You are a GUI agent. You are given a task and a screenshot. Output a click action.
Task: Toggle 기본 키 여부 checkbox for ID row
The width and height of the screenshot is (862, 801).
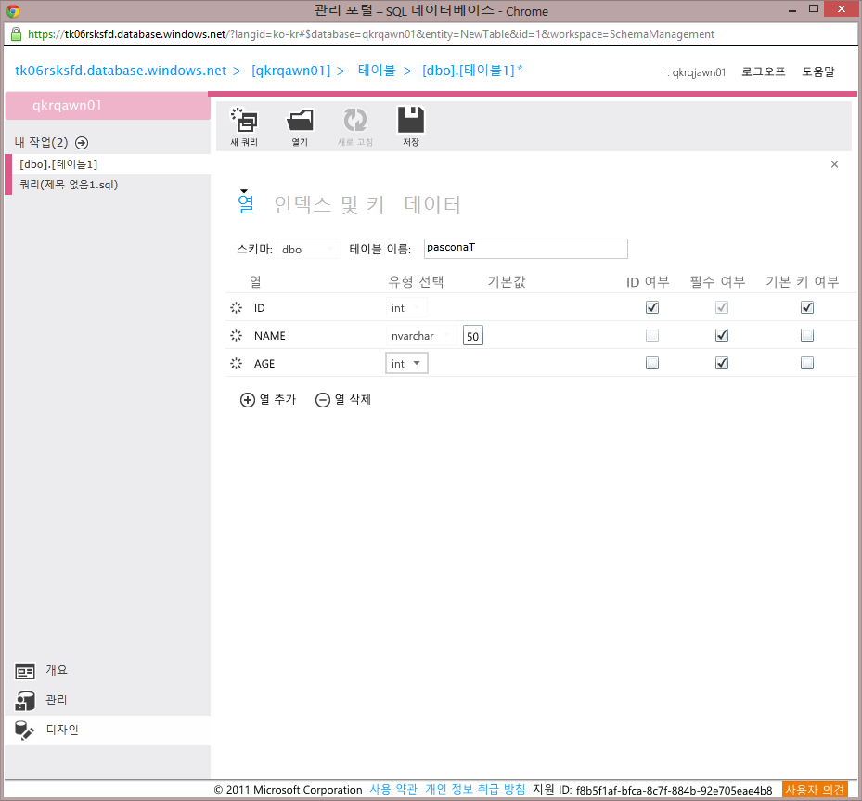point(807,307)
